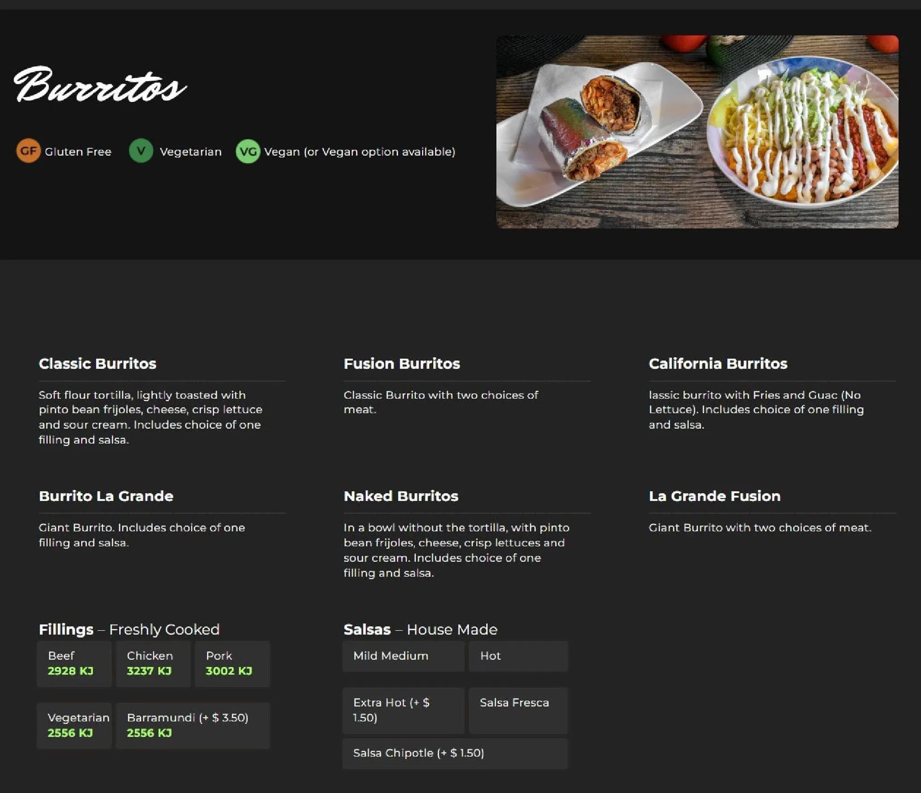Click the La Grande Fusion description text

(760, 528)
